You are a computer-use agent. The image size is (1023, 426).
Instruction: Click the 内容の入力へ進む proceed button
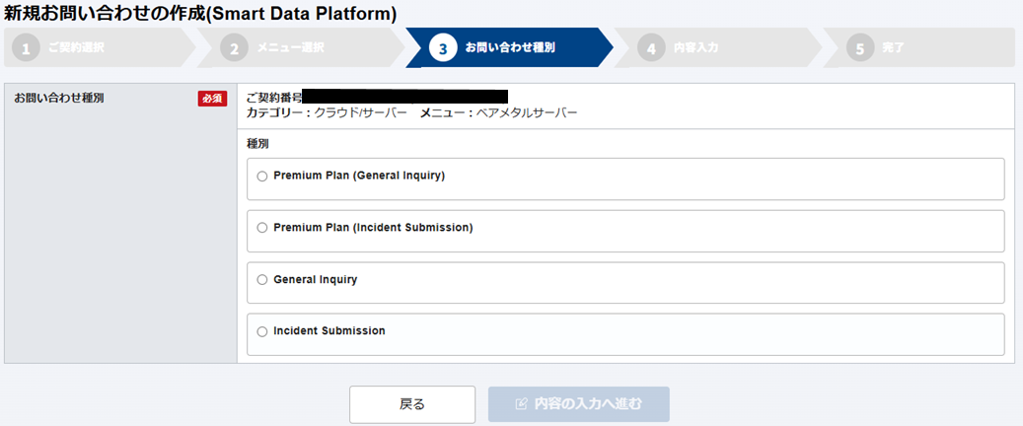point(579,404)
